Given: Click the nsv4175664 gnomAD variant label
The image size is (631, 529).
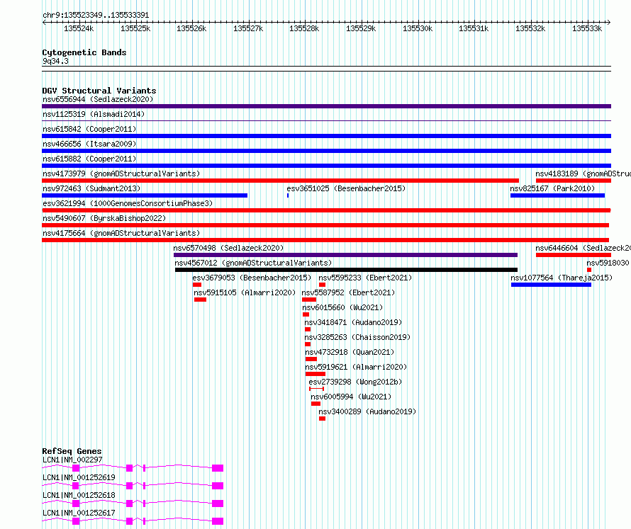Looking at the screenshot, I should click(x=121, y=233).
